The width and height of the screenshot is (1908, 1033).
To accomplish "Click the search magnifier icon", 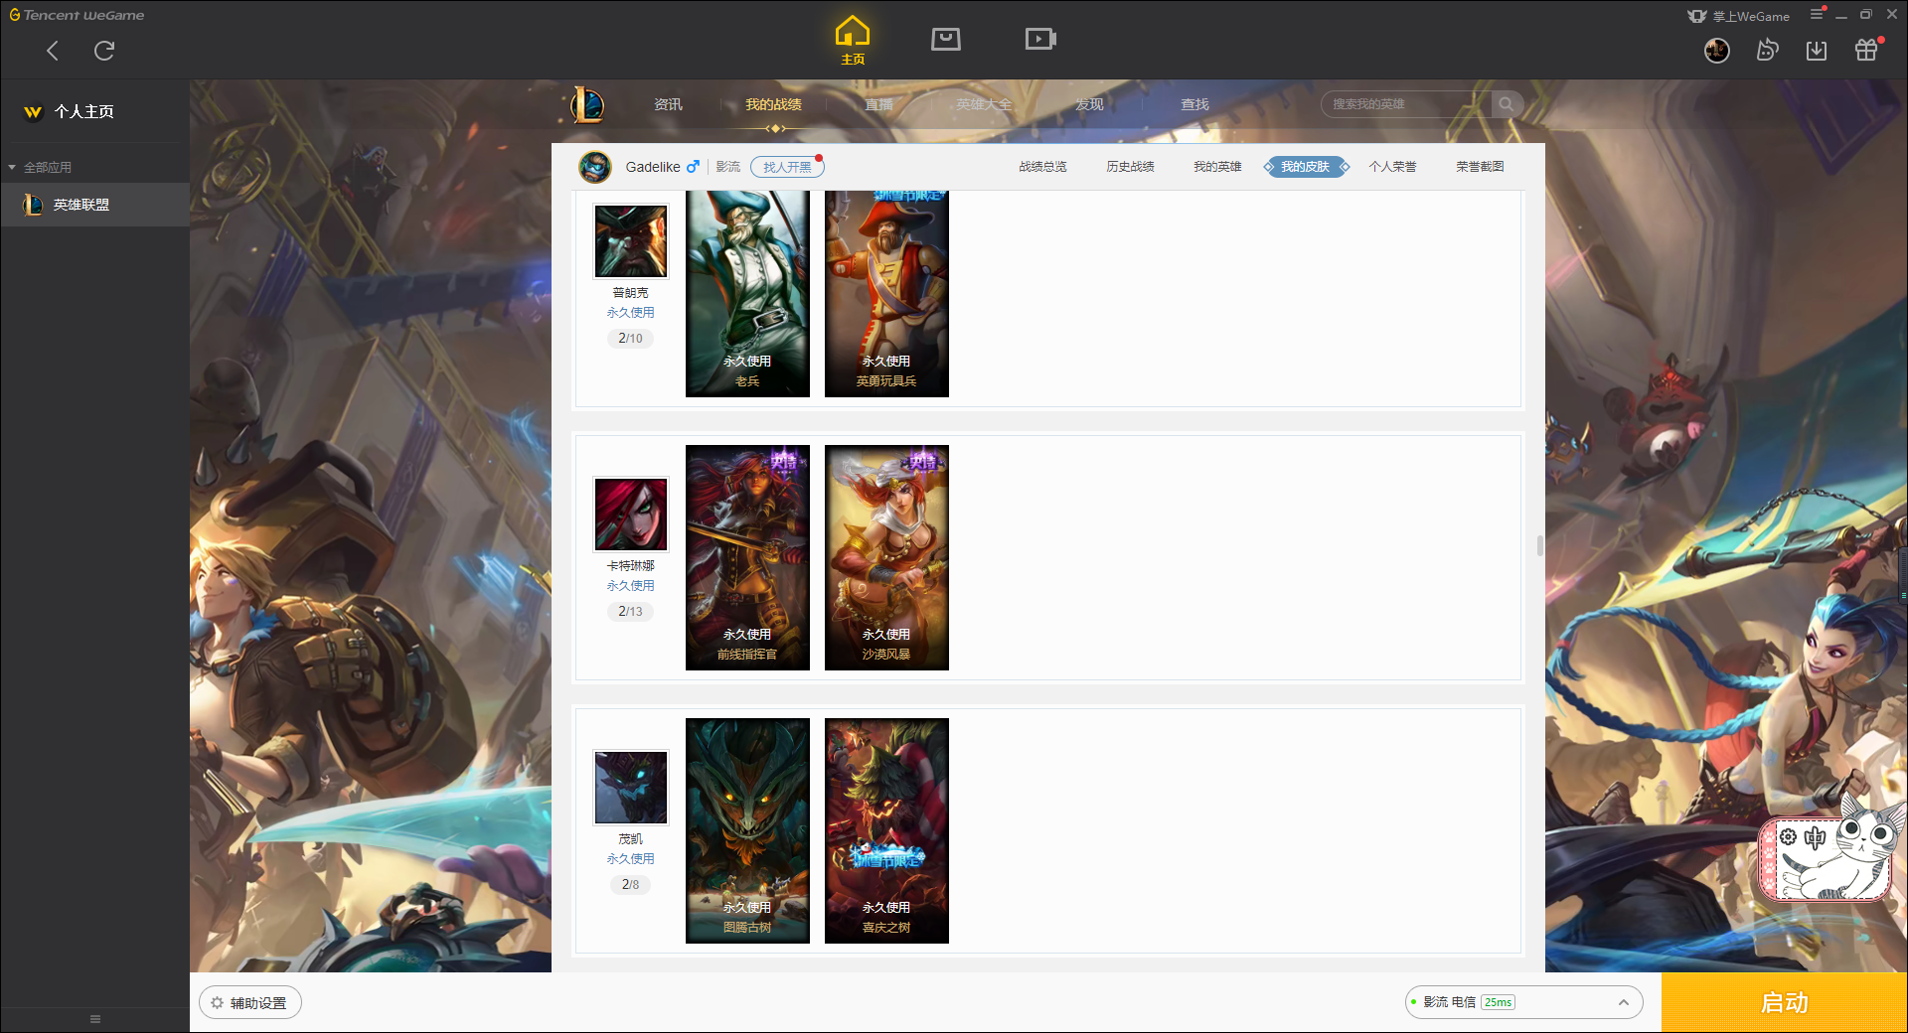I will point(1507,104).
